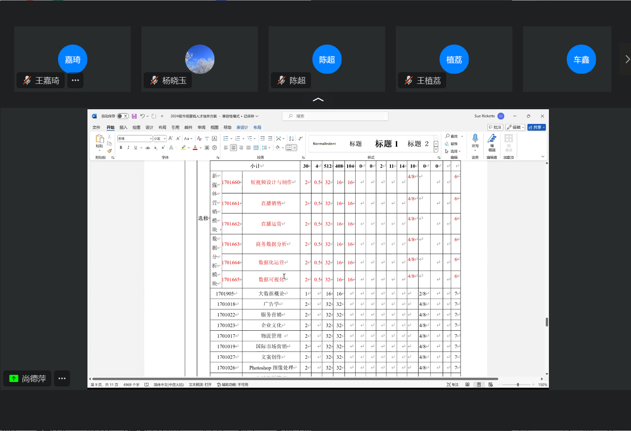
Task: Click the yellow text highlight color button
Action: (x=183, y=148)
